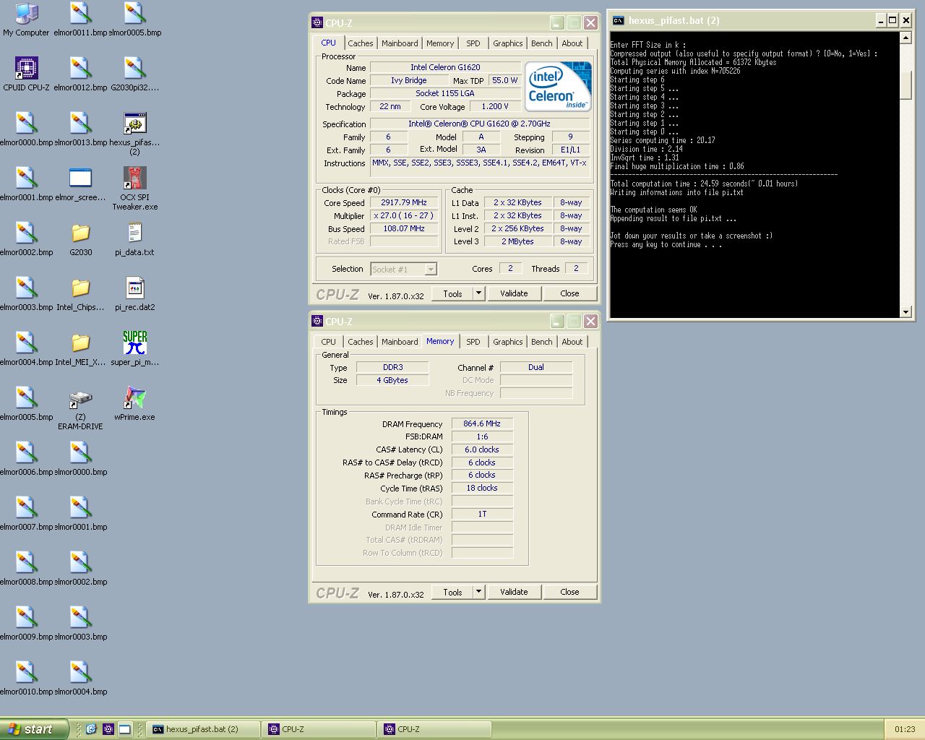This screenshot has height=740, width=925.
Task: Activate hexus_pifast.bat (2) taskbar button
Action: [x=203, y=729]
